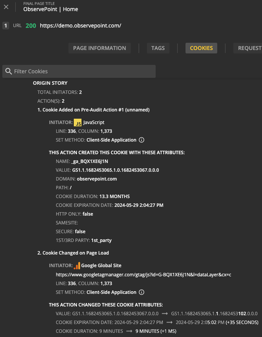Click new value ending 1682453102.0.0.0

tap(214, 314)
